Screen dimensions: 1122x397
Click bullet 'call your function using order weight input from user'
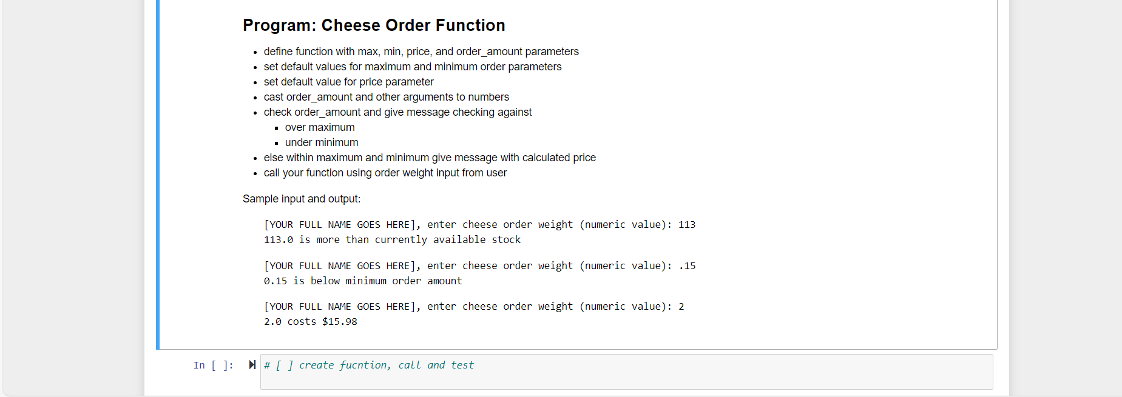tap(385, 173)
